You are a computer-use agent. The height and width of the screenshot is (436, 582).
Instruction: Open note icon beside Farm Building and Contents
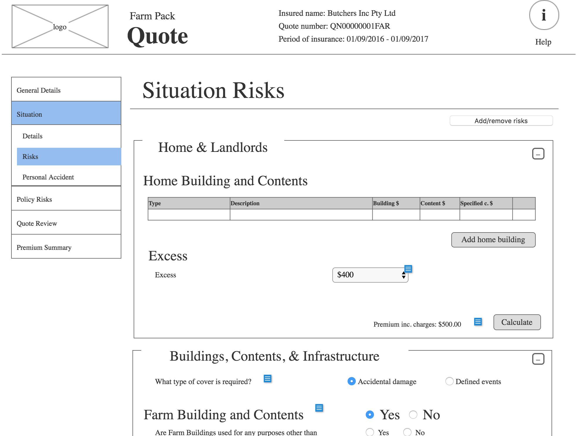[x=319, y=408]
